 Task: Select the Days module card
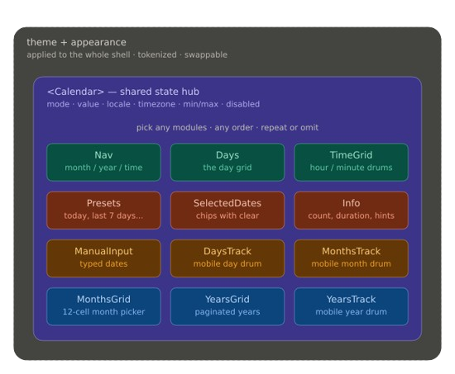coord(227,162)
